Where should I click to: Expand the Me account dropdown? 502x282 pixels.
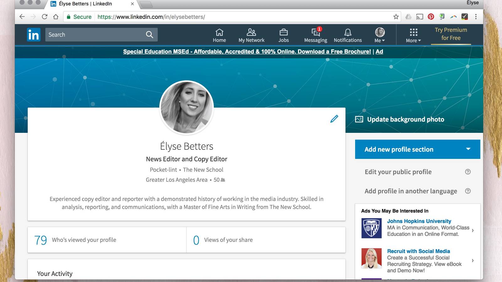click(x=380, y=35)
